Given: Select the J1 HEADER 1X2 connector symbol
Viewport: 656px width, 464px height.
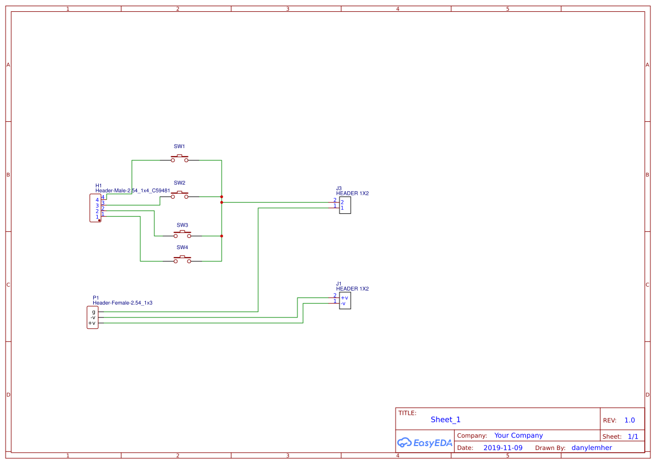Looking at the screenshot, I should 345,301.
